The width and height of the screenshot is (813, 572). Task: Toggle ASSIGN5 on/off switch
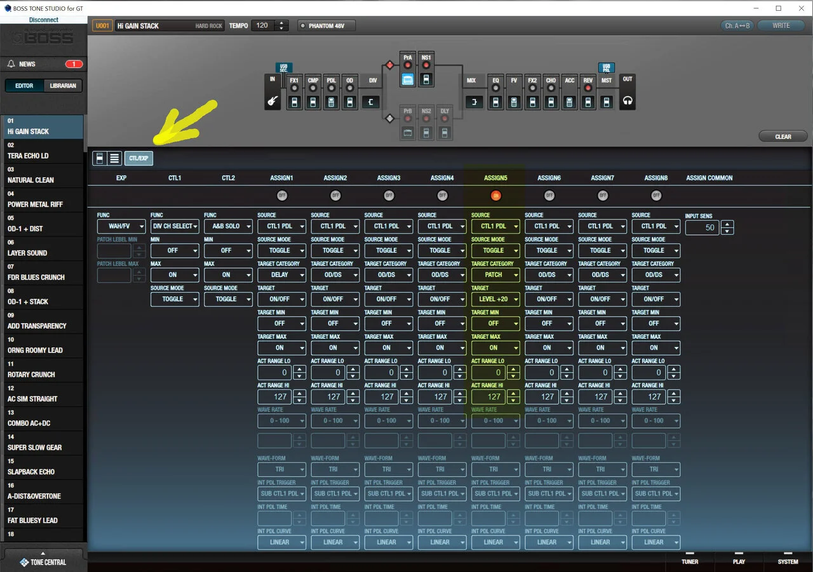point(496,196)
